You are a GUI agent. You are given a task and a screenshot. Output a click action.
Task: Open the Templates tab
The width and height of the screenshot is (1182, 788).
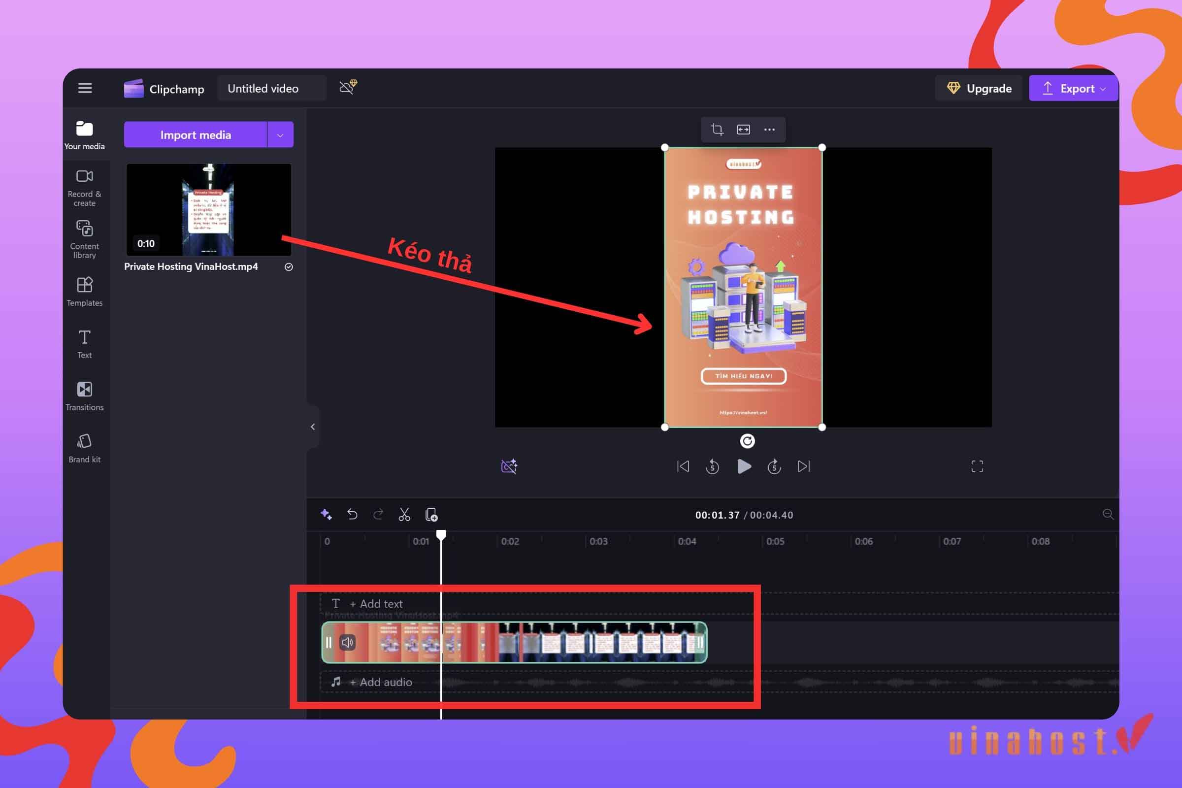click(x=84, y=292)
